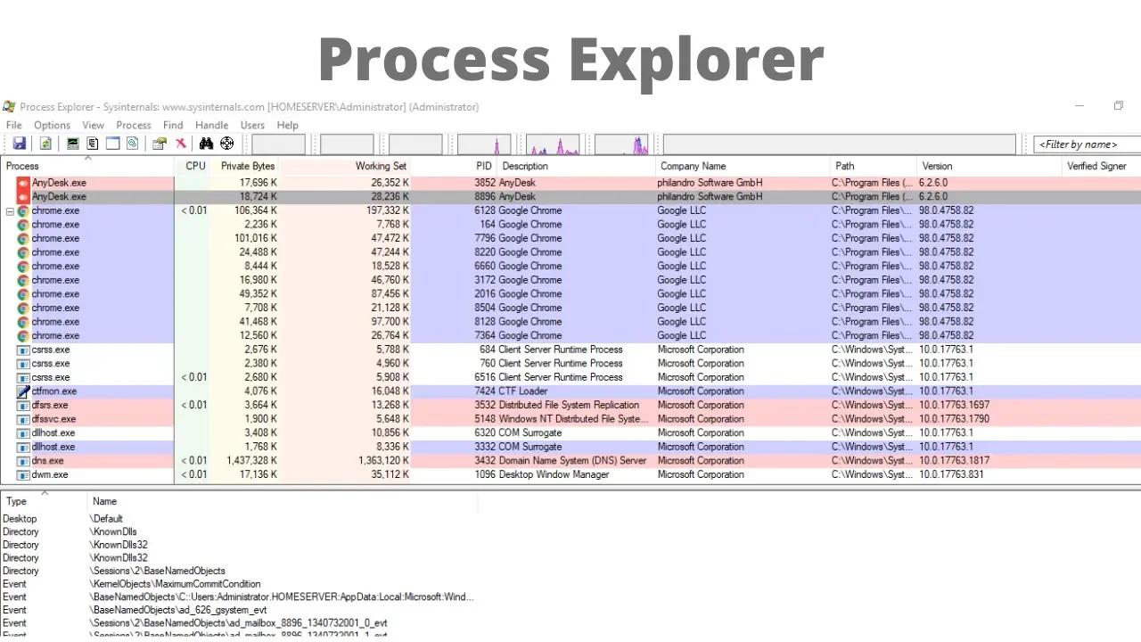Click the AnyDesk icon for PID 3852
This screenshot has height=642, width=1141.
(x=24, y=183)
